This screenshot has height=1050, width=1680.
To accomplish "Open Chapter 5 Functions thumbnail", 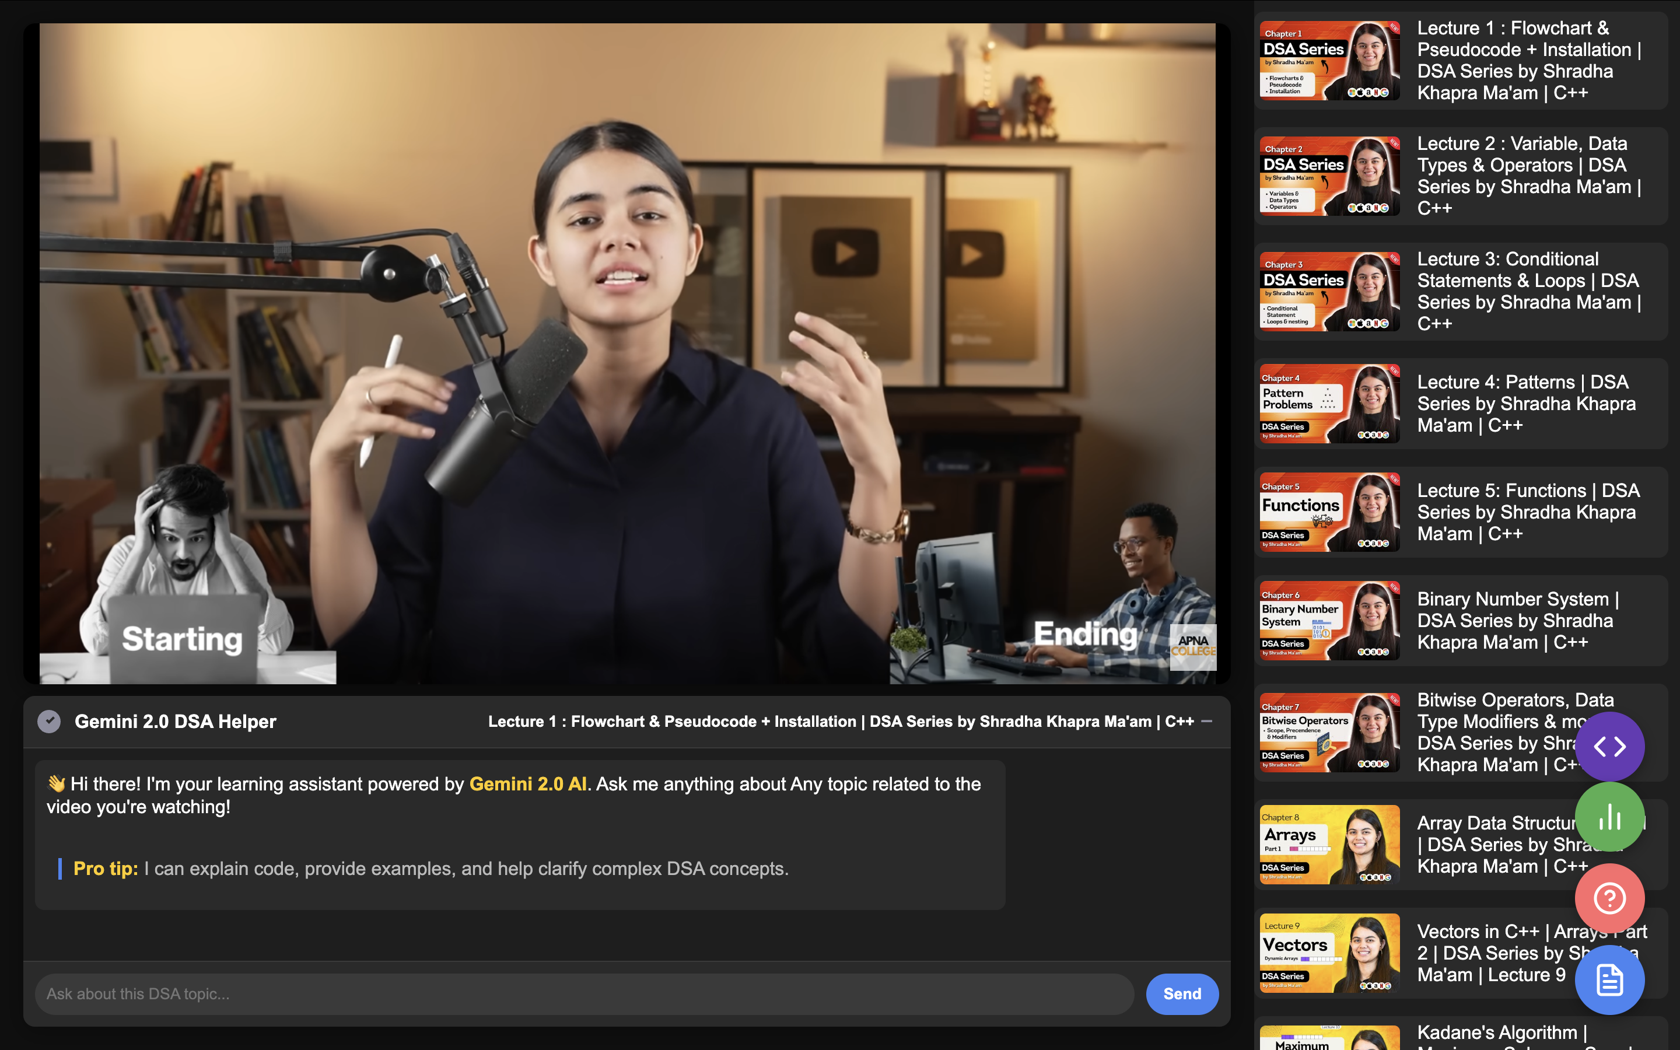I will [x=1329, y=512].
